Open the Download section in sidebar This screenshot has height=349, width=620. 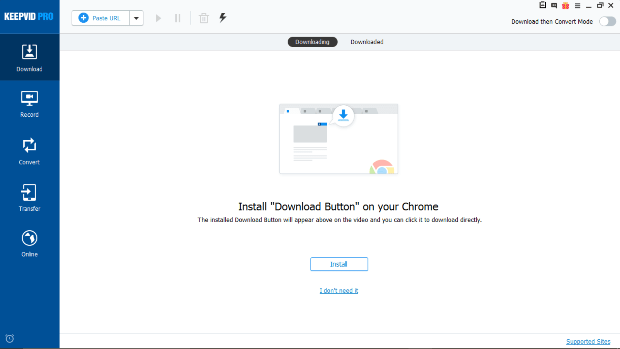(29, 58)
